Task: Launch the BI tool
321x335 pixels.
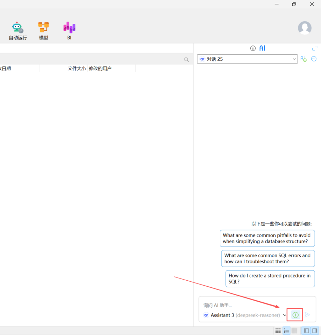Action: coord(69,31)
